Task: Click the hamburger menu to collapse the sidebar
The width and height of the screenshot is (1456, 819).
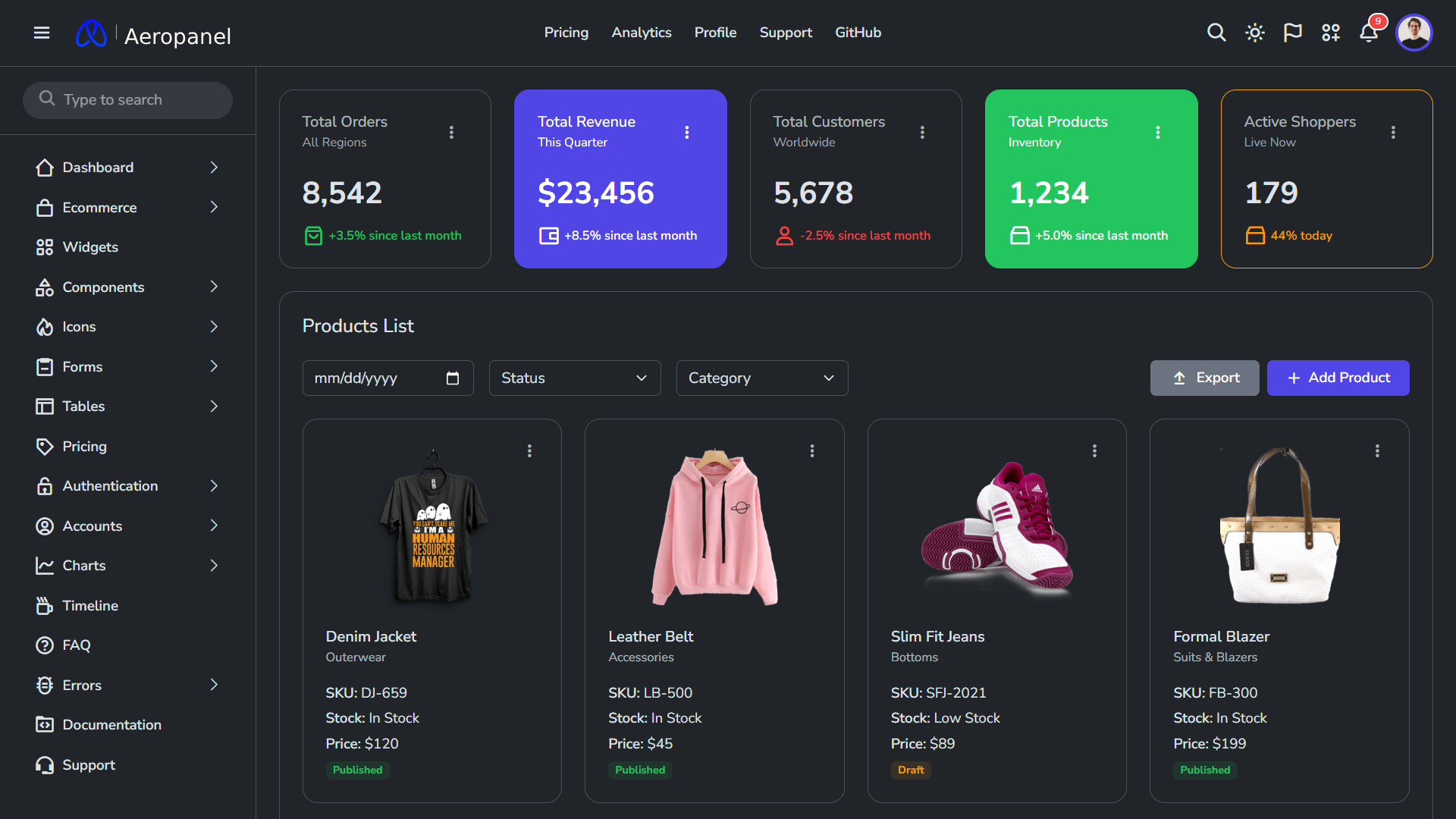Action: [42, 33]
